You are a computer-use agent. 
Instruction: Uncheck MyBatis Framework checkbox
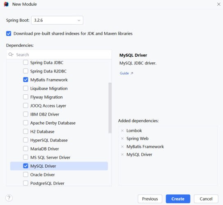point(25,80)
